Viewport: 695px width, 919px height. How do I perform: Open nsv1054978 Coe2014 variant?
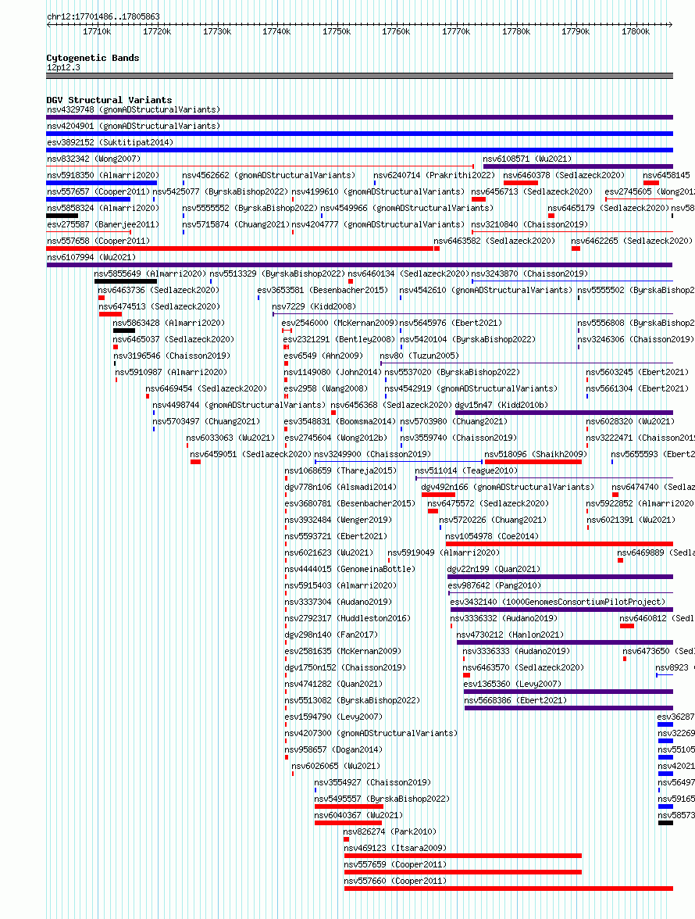(x=493, y=536)
